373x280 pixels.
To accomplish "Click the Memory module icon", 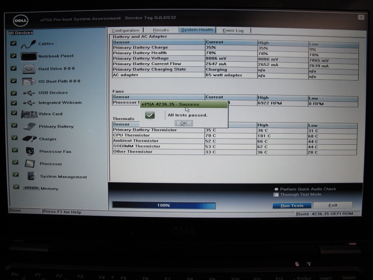I will [x=31, y=188].
